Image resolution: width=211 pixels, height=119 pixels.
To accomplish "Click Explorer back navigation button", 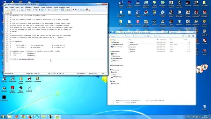I will tap(110, 32).
